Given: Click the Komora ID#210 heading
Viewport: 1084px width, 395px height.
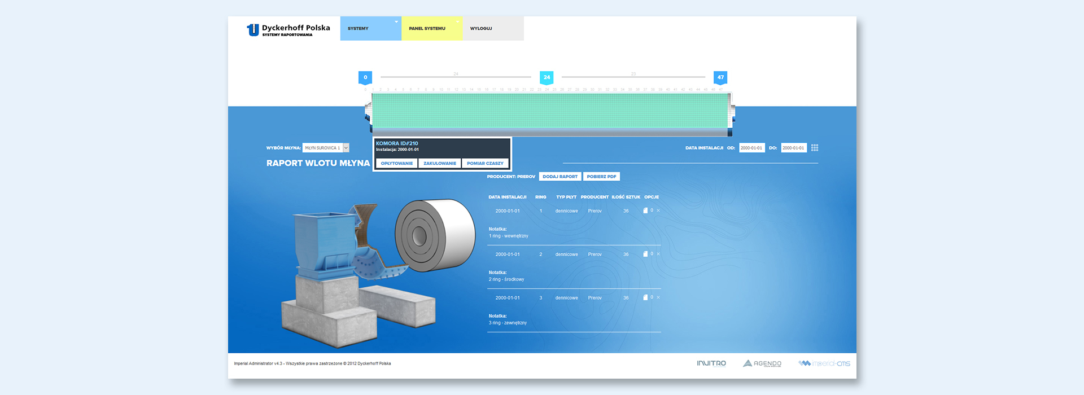Looking at the screenshot, I should pos(397,143).
